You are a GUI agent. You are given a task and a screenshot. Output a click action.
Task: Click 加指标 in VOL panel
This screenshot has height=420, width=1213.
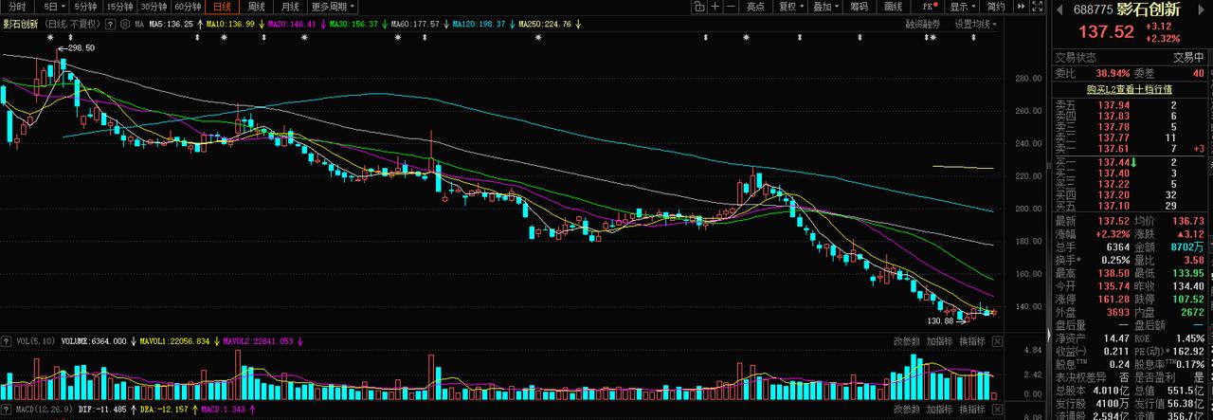click(939, 341)
